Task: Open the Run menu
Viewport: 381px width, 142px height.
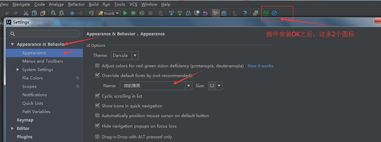Action: click(106, 4)
